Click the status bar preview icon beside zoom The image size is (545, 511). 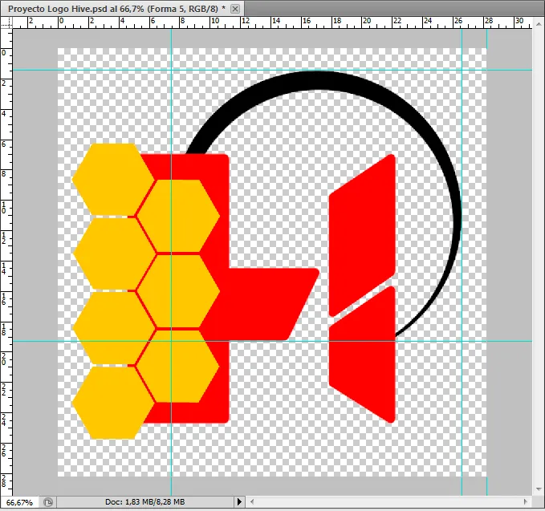point(48,502)
